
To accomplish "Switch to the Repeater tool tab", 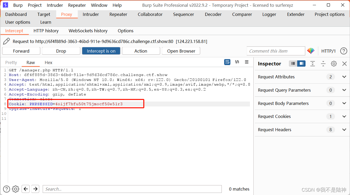I will (118, 14).
